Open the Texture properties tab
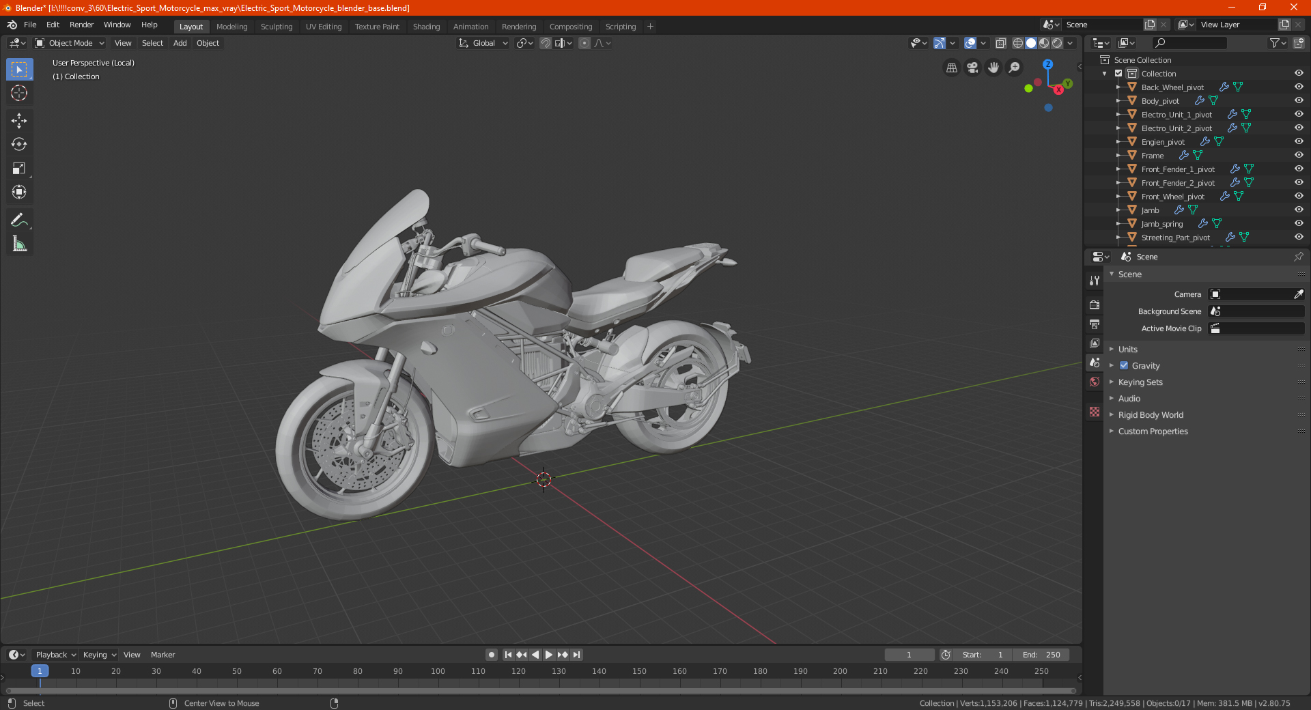Viewport: 1311px width, 710px height. [1095, 412]
